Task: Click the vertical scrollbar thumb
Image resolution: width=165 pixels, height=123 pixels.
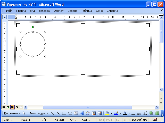Action: 161,32
